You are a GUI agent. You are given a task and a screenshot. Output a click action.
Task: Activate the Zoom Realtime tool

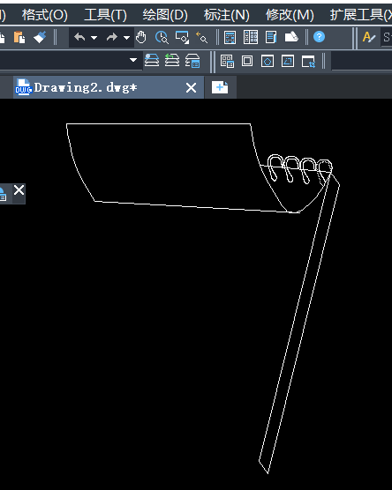(x=162, y=38)
